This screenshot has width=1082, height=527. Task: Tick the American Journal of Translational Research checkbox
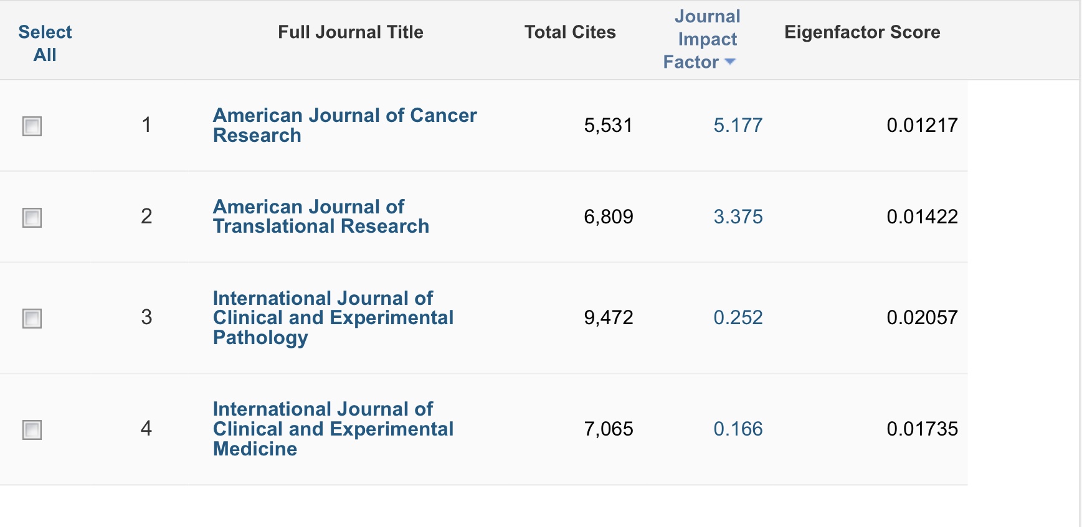(x=32, y=218)
